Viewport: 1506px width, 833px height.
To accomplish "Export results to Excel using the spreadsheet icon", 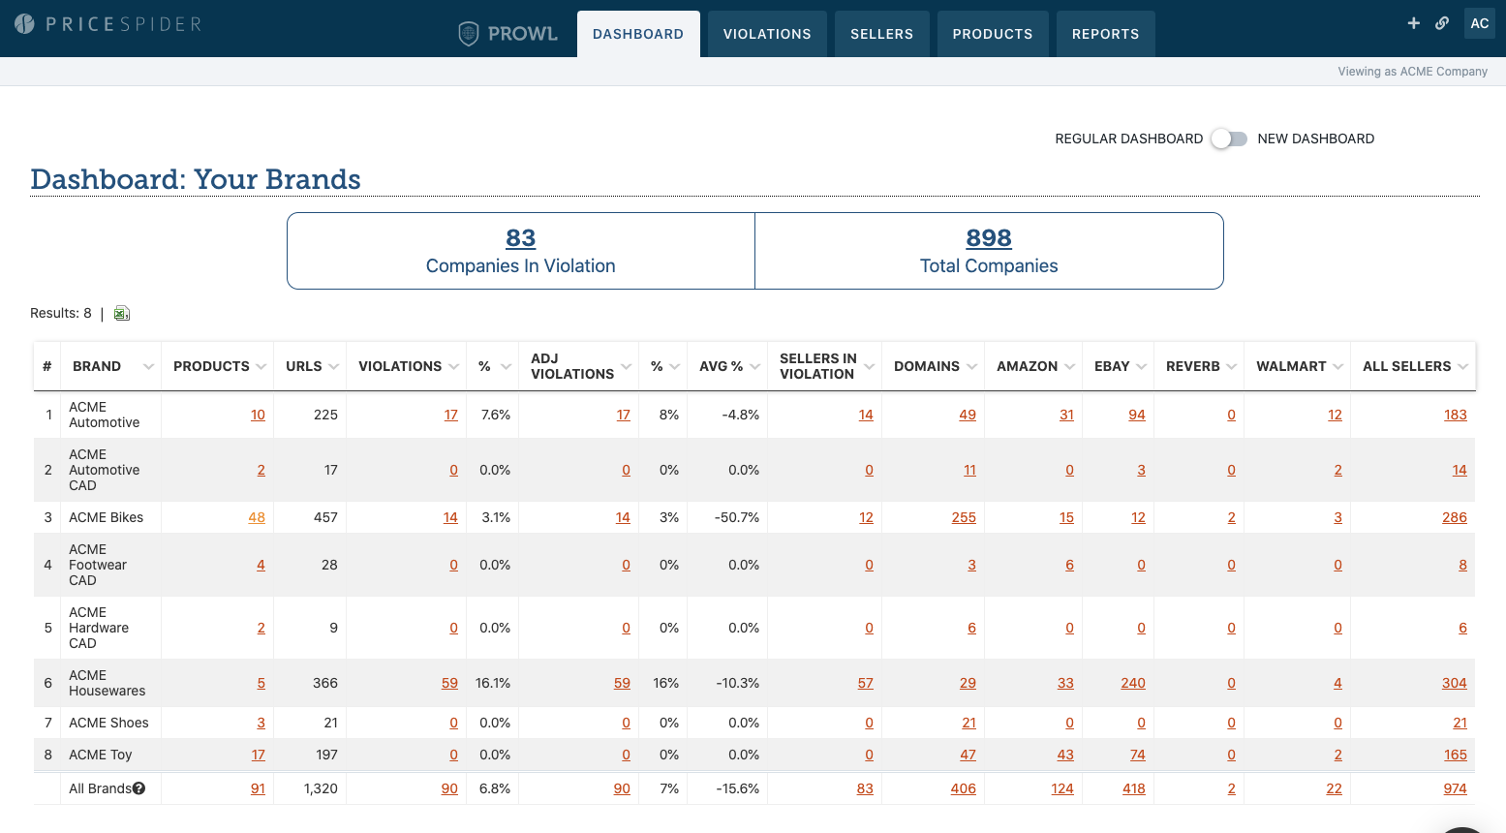I will 121,313.
